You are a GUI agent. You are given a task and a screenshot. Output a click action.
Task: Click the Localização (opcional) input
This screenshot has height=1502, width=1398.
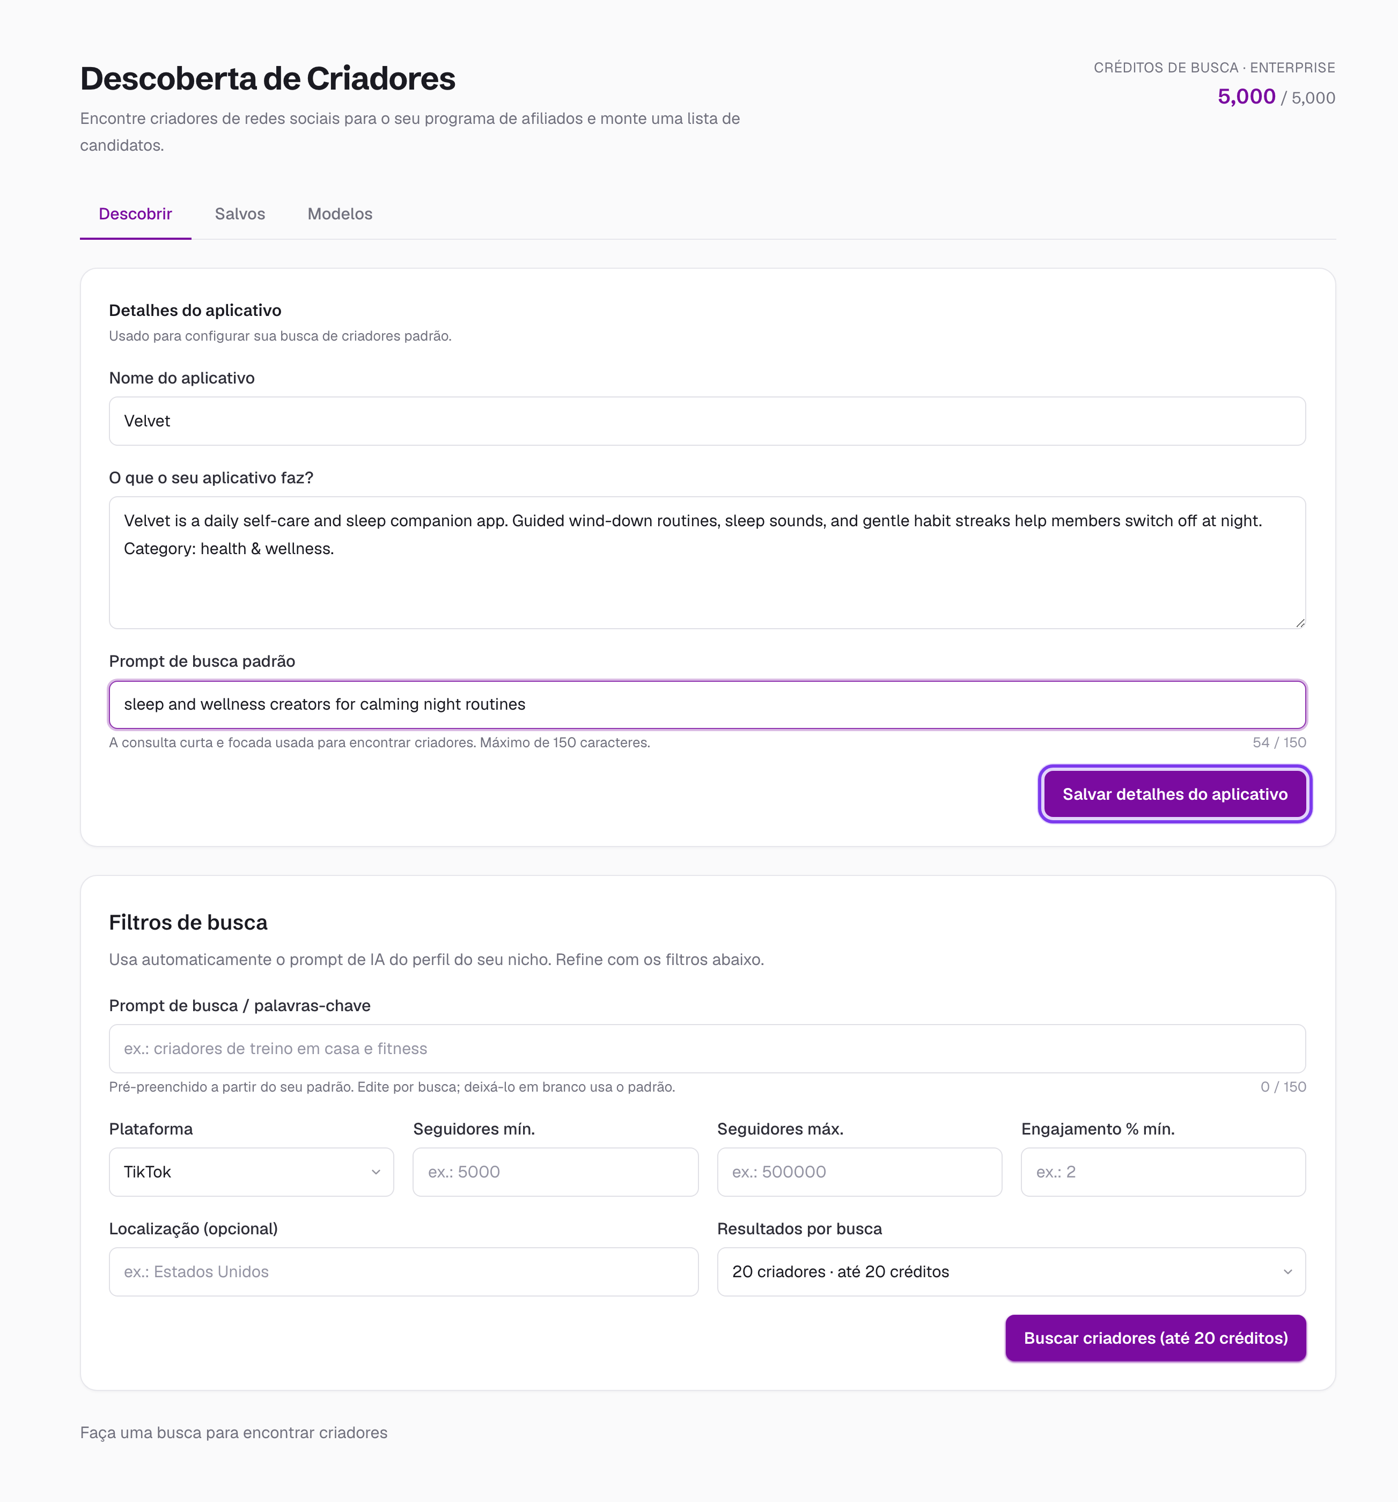point(403,1271)
